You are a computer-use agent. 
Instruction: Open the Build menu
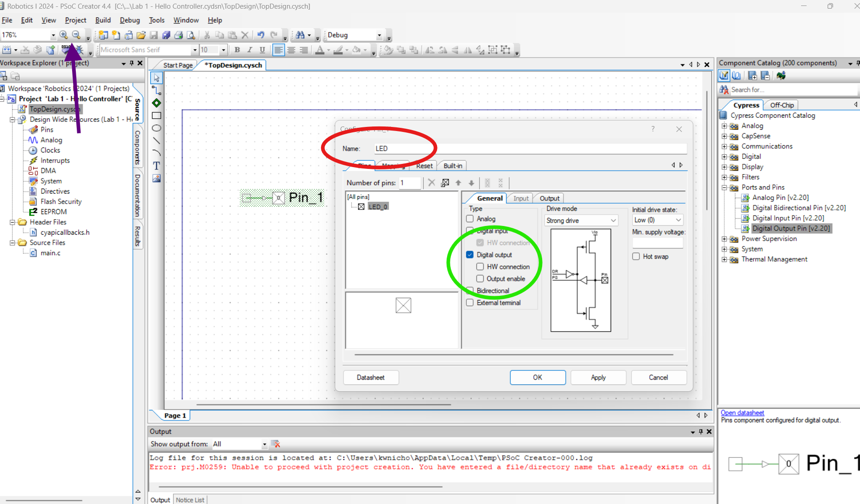[103, 20]
